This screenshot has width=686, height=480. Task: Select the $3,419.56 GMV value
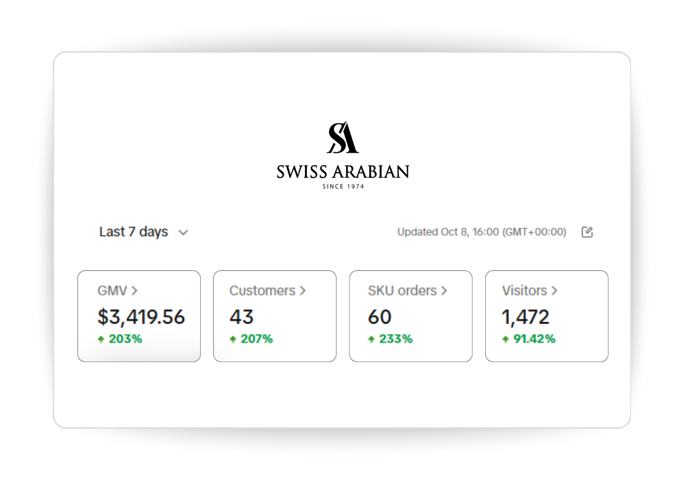pyautogui.click(x=141, y=317)
